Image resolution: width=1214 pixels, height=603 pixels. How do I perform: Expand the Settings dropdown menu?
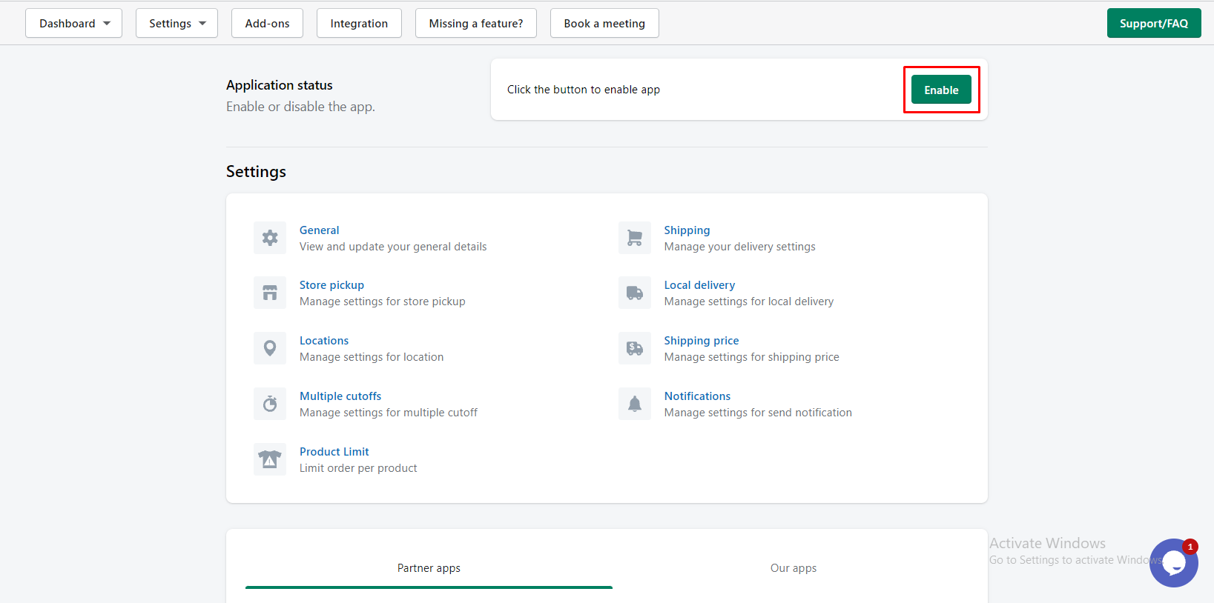(x=177, y=23)
